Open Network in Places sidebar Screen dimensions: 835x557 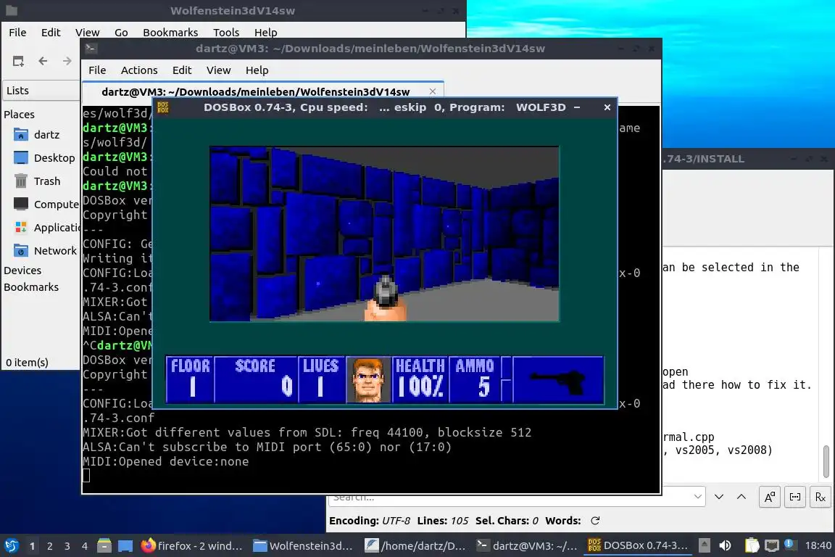pos(45,250)
